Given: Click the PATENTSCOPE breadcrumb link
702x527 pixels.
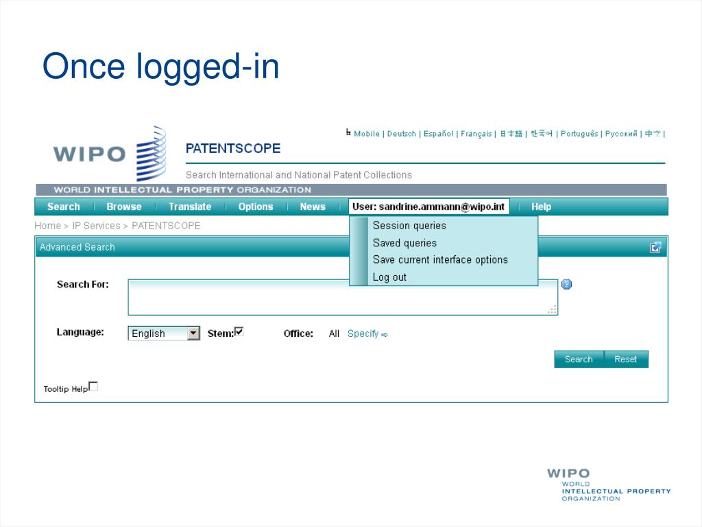Looking at the screenshot, I should tap(166, 225).
